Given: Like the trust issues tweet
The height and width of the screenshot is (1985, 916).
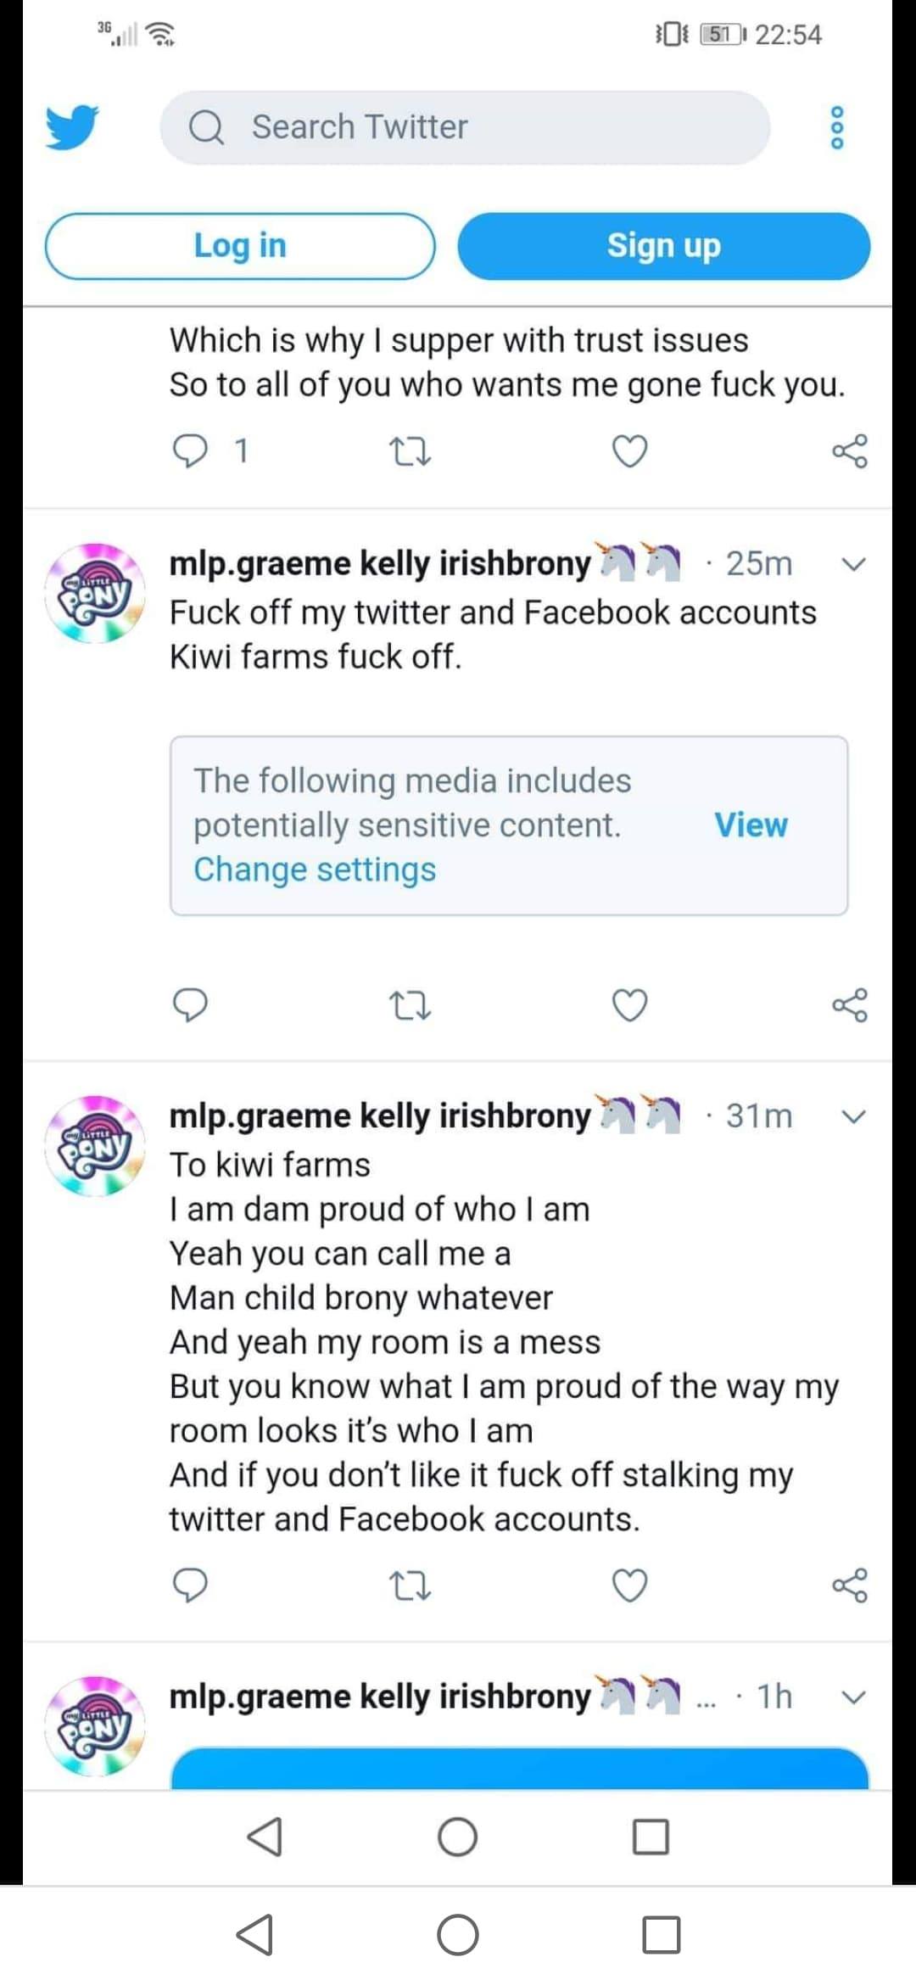Looking at the screenshot, I should tap(630, 450).
